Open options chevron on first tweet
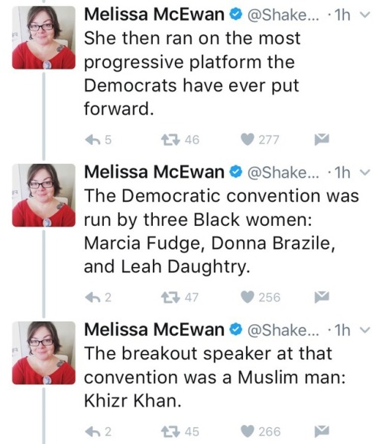The image size is (382, 444). 366,14
